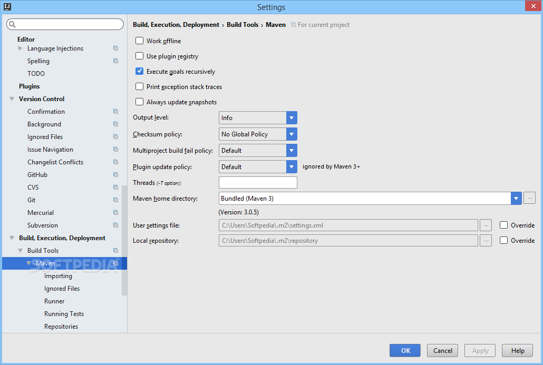Click the project-level icon beside Build Tools
Viewport: 543px width, 365px height.
tap(115, 251)
